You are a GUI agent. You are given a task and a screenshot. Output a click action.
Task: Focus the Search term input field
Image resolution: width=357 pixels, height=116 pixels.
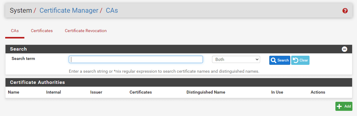point(136,59)
